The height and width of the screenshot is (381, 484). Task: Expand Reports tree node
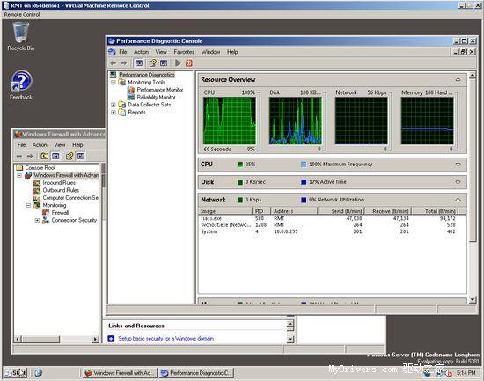point(114,113)
